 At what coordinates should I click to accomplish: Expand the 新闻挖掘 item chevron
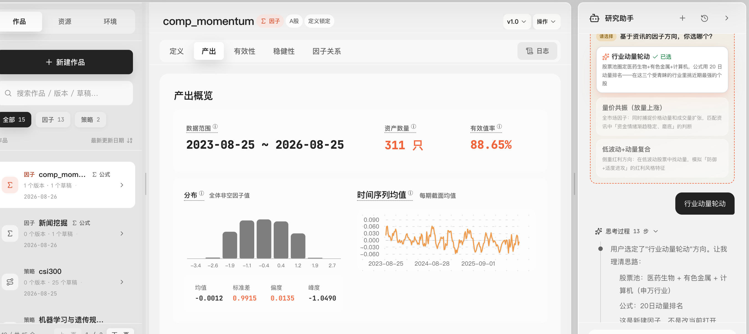coord(122,233)
